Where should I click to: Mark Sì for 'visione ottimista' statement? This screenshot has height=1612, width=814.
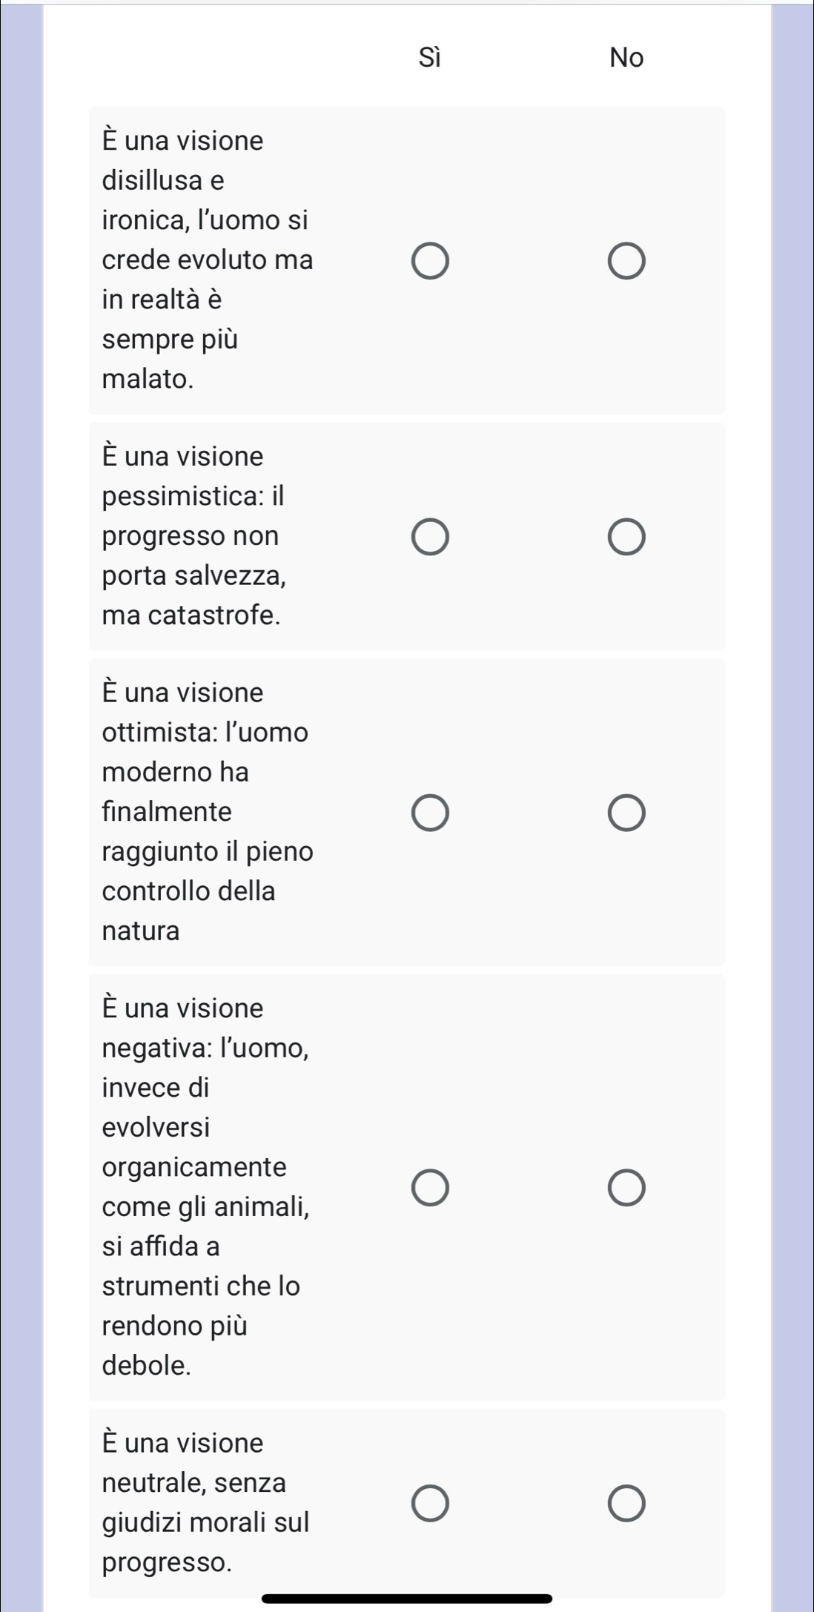pos(430,813)
